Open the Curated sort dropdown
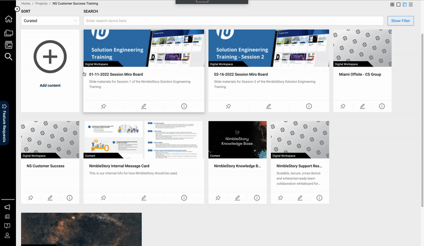Screen dimensions: 424x246 (50, 21)
